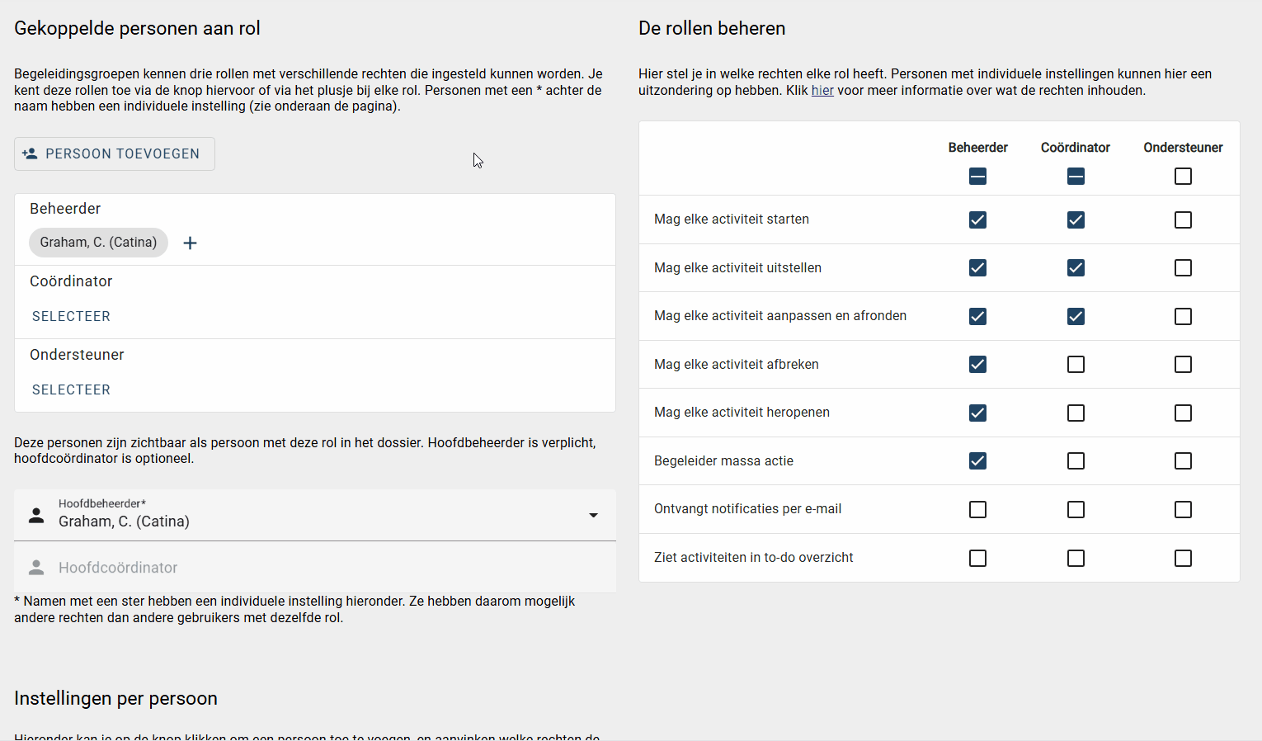Viewport: 1262px width, 741px height.
Task: Uncheck Coördinator for activiteit aanpassen en afronden
Action: coord(1076,317)
